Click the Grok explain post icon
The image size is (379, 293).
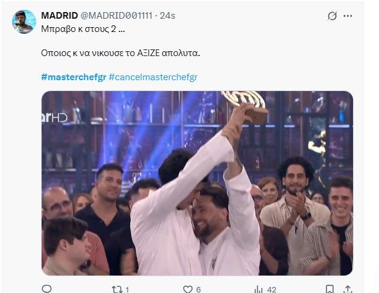pyautogui.click(x=332, y=16)
